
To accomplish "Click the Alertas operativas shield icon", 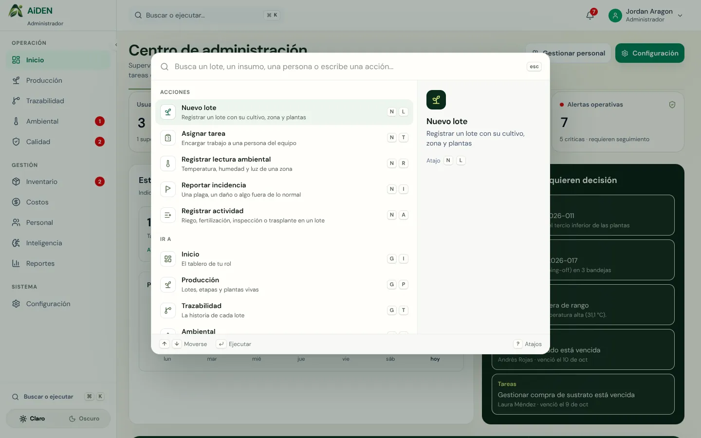I will pyautogui.click(x=672, y=105).
